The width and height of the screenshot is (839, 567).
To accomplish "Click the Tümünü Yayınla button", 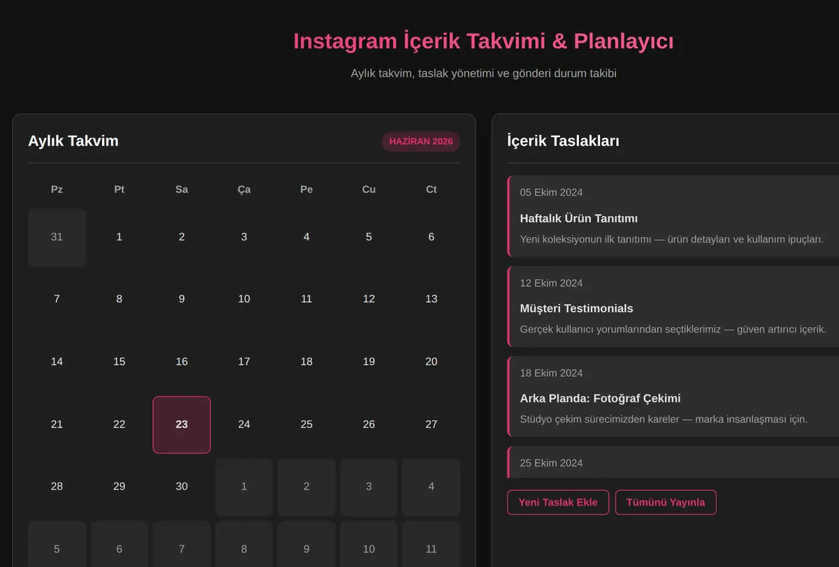I will pyautogui.click(x=666, y=502).
